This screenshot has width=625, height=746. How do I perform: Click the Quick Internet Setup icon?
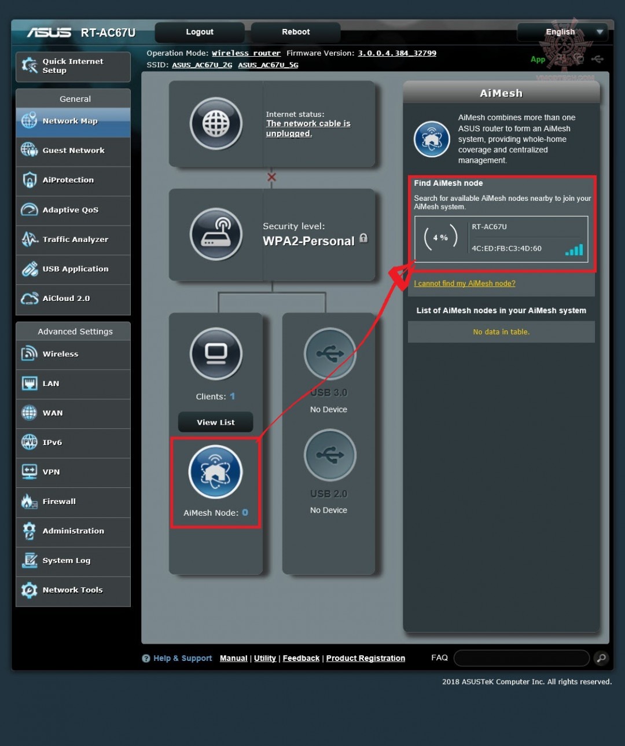tap(30, 66)
